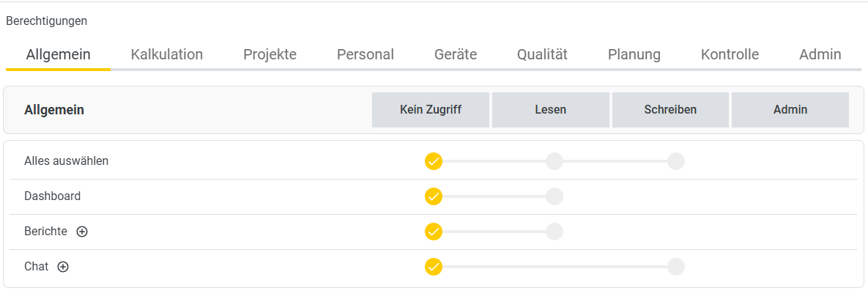Click the Admin column header button
The image size is (868, 299).
tap(790, 110)
